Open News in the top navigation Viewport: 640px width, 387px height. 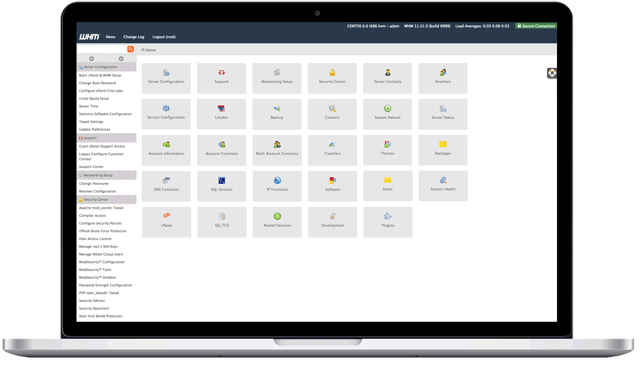pyautogui.click(x=111, y=37)
